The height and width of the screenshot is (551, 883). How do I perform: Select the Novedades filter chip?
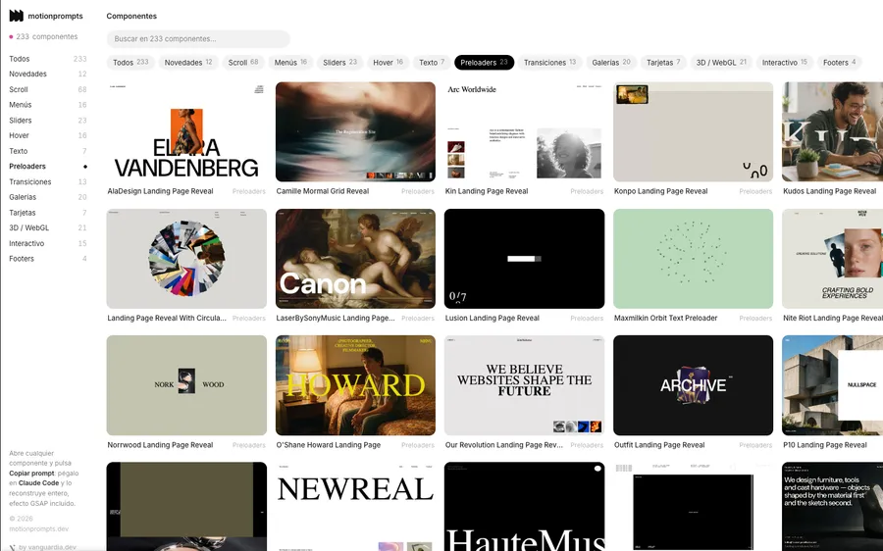pyautogui.click(x=188, y=63)
